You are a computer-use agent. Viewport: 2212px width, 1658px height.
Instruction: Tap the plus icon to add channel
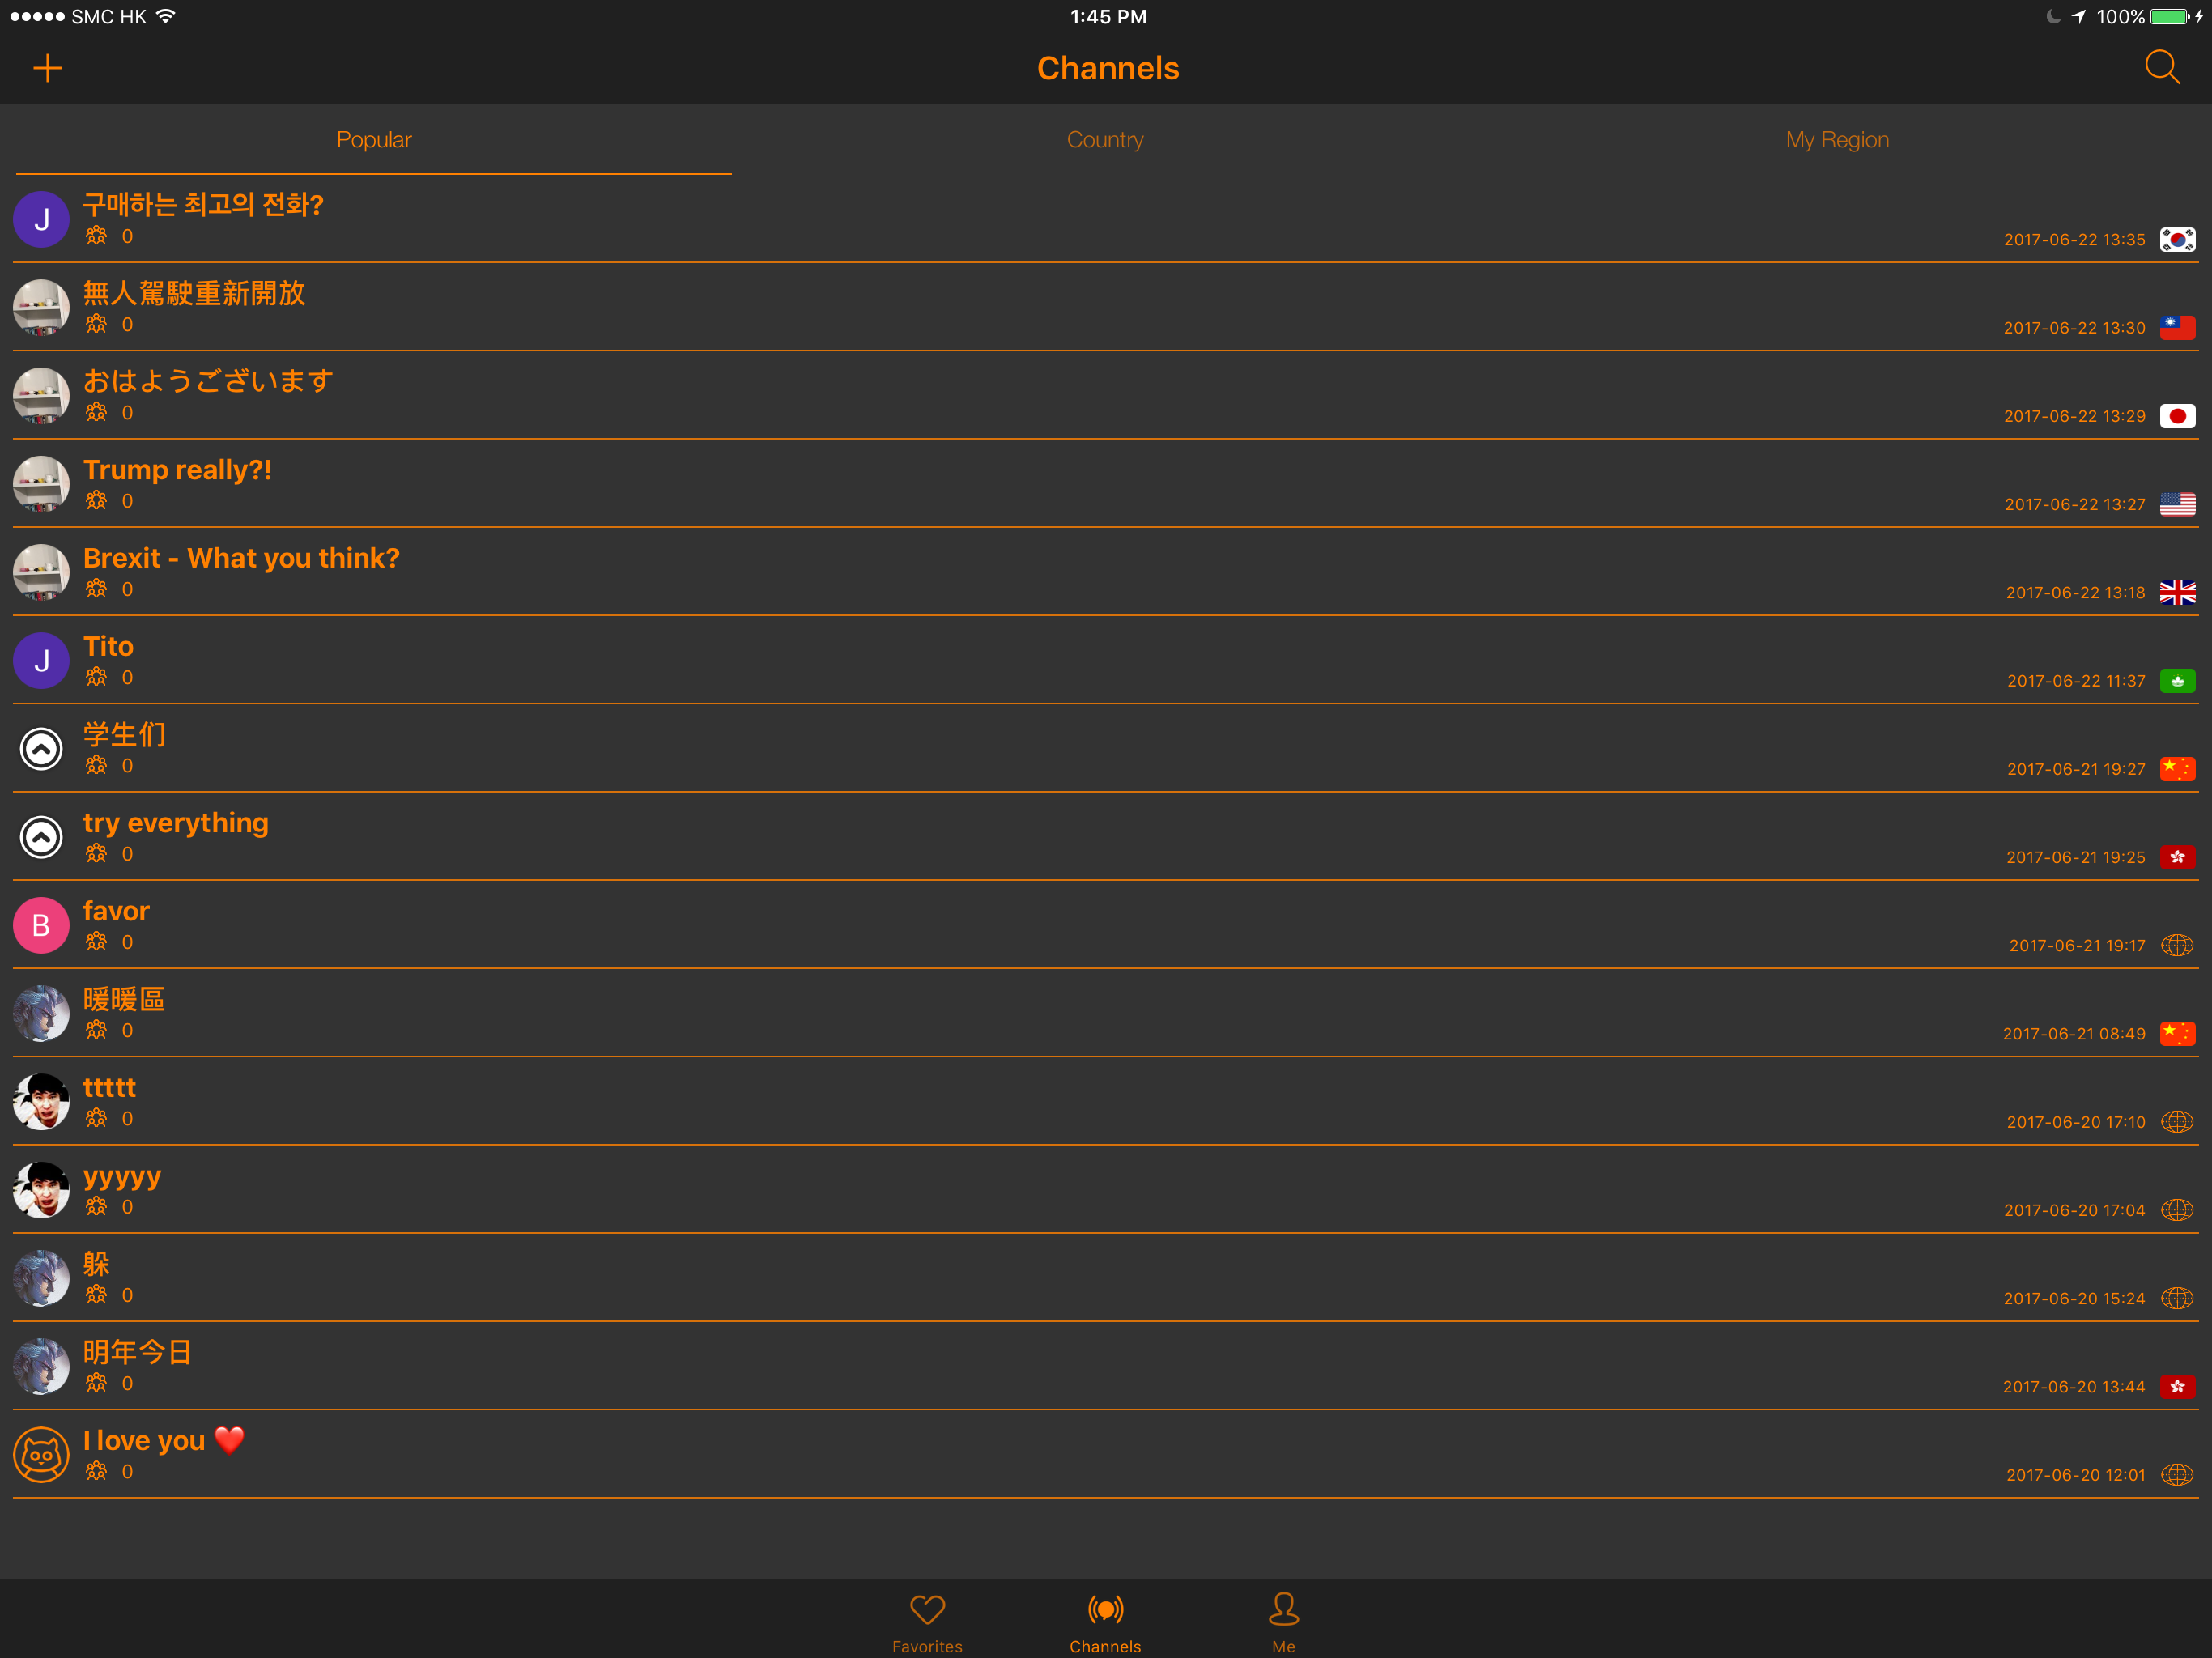pos(47,68)
